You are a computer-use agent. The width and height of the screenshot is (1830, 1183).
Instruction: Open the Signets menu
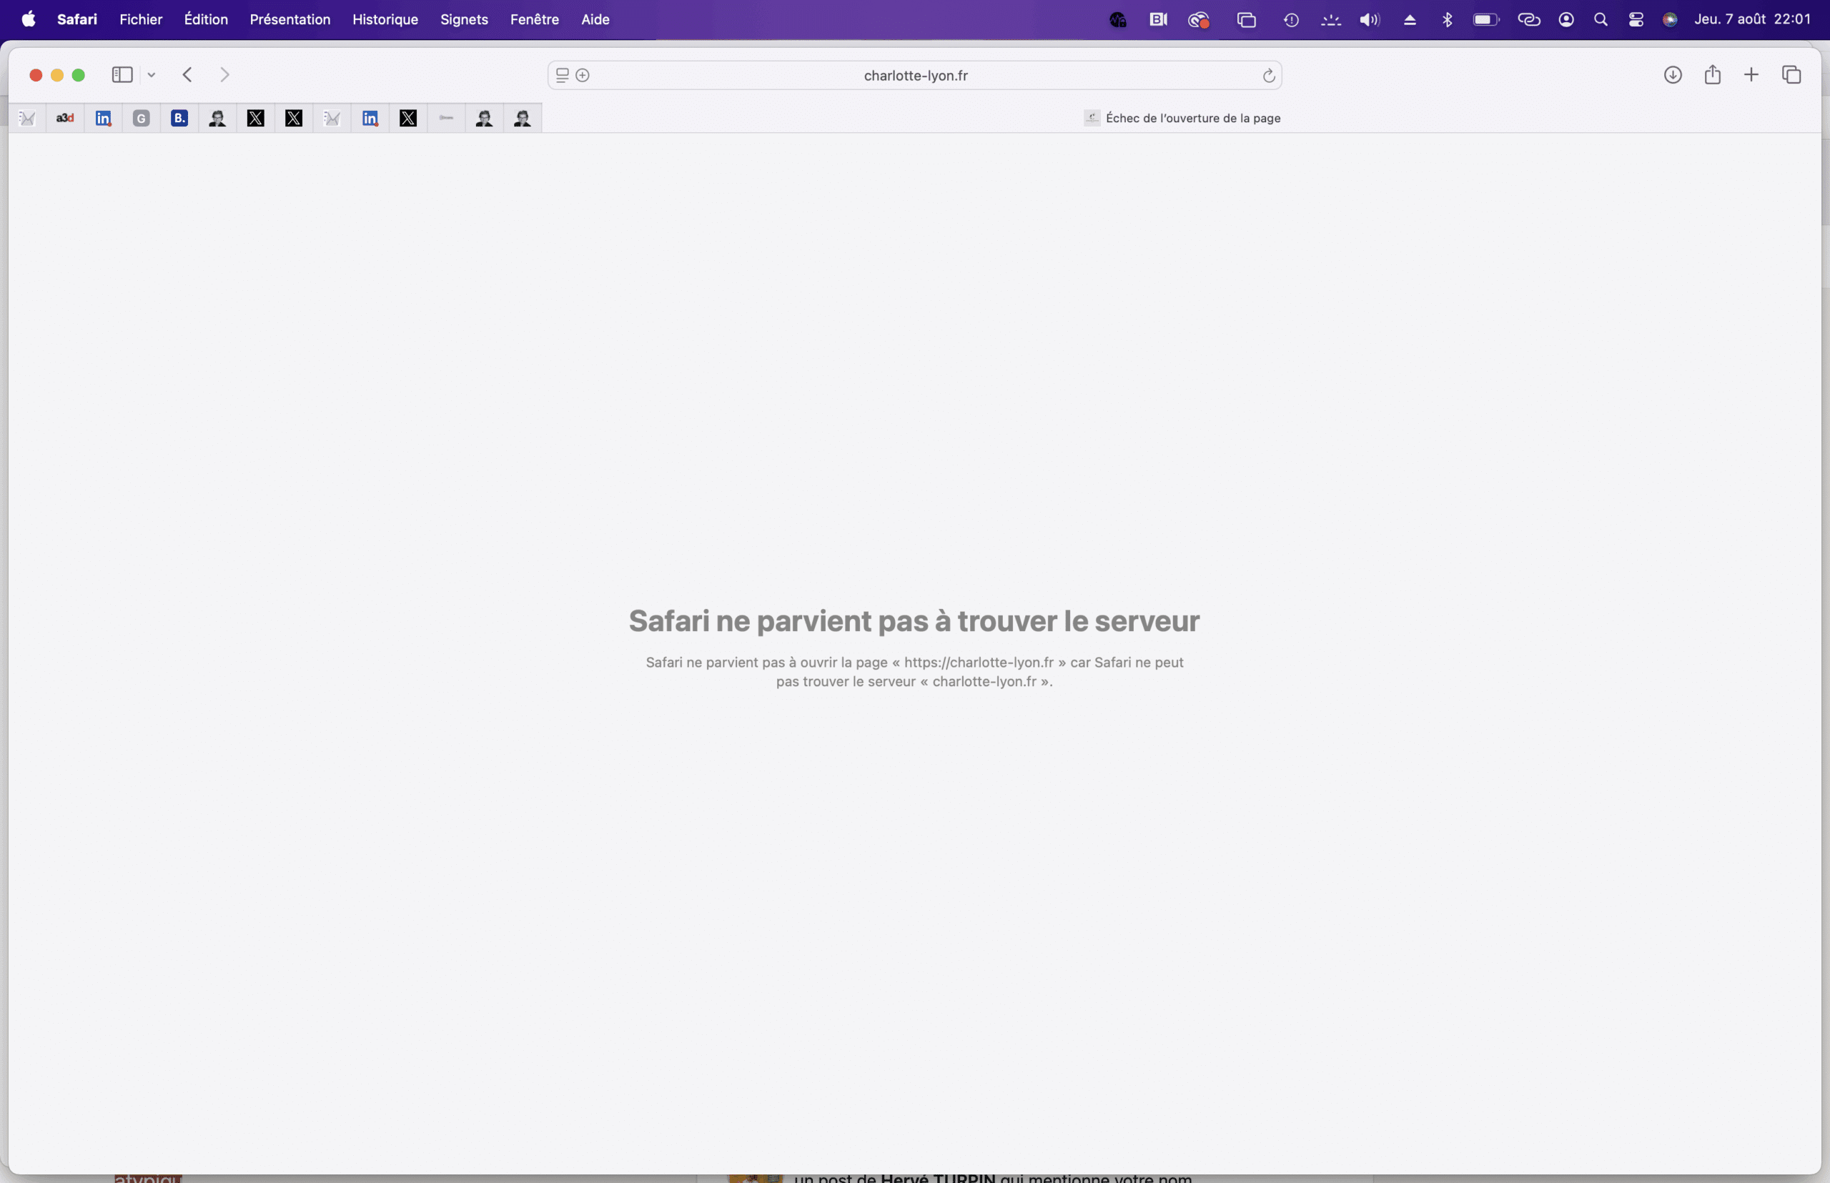[x=464, y=19]
